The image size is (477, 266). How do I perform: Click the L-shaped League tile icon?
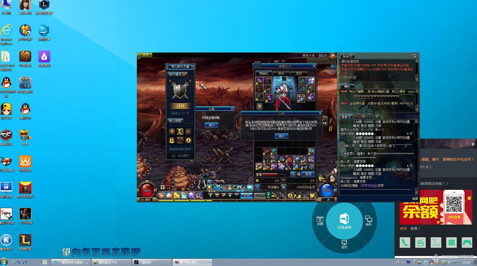(x=436, y=242)
